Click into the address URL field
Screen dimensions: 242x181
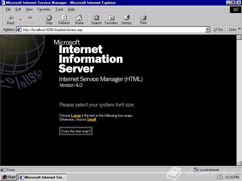coord(113,30)
